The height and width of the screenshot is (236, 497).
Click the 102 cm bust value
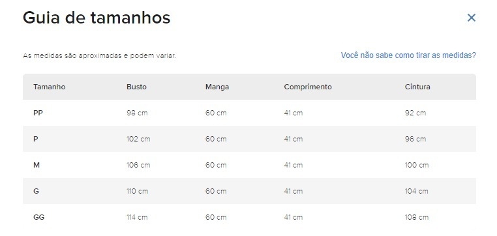point(138,139)
